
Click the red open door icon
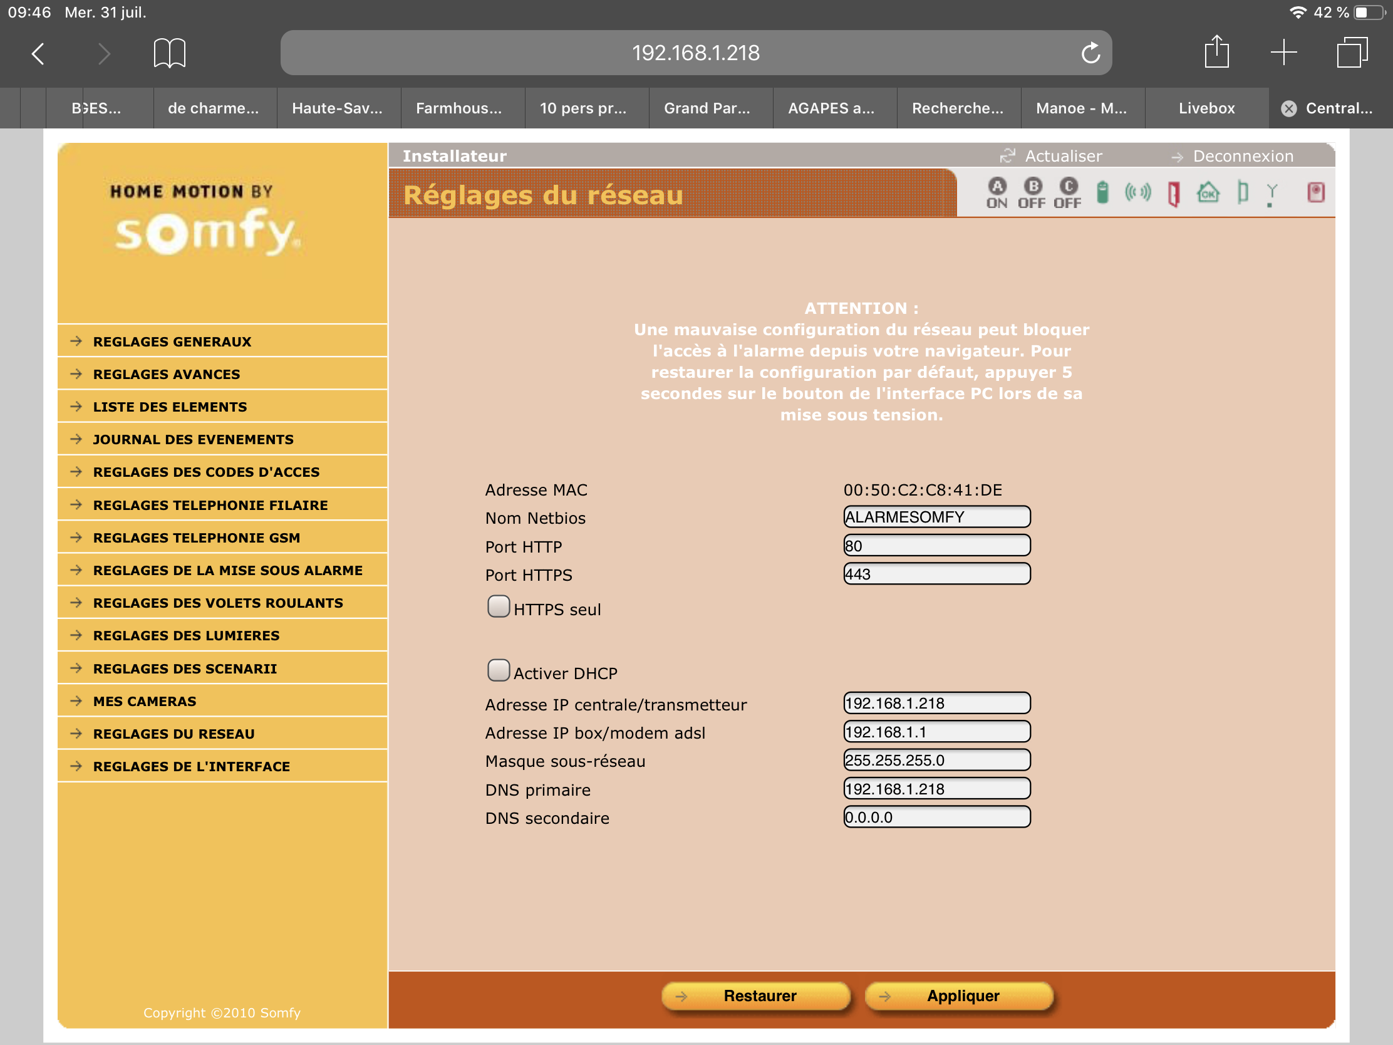click(1173, 194)
